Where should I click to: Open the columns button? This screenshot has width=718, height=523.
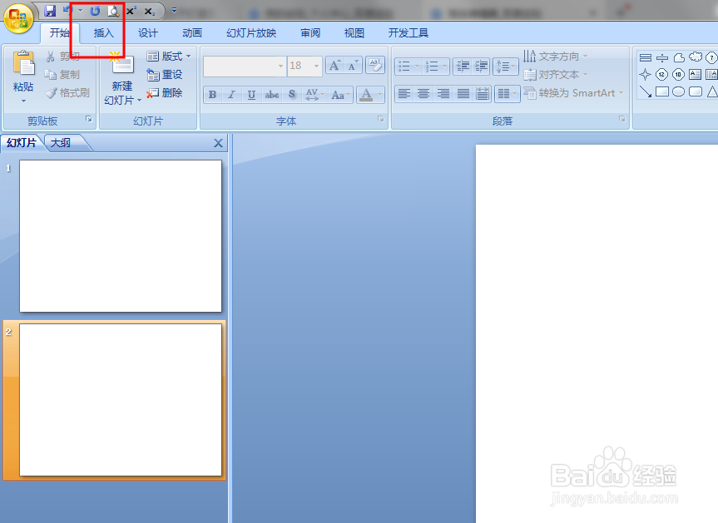(507, 94)
